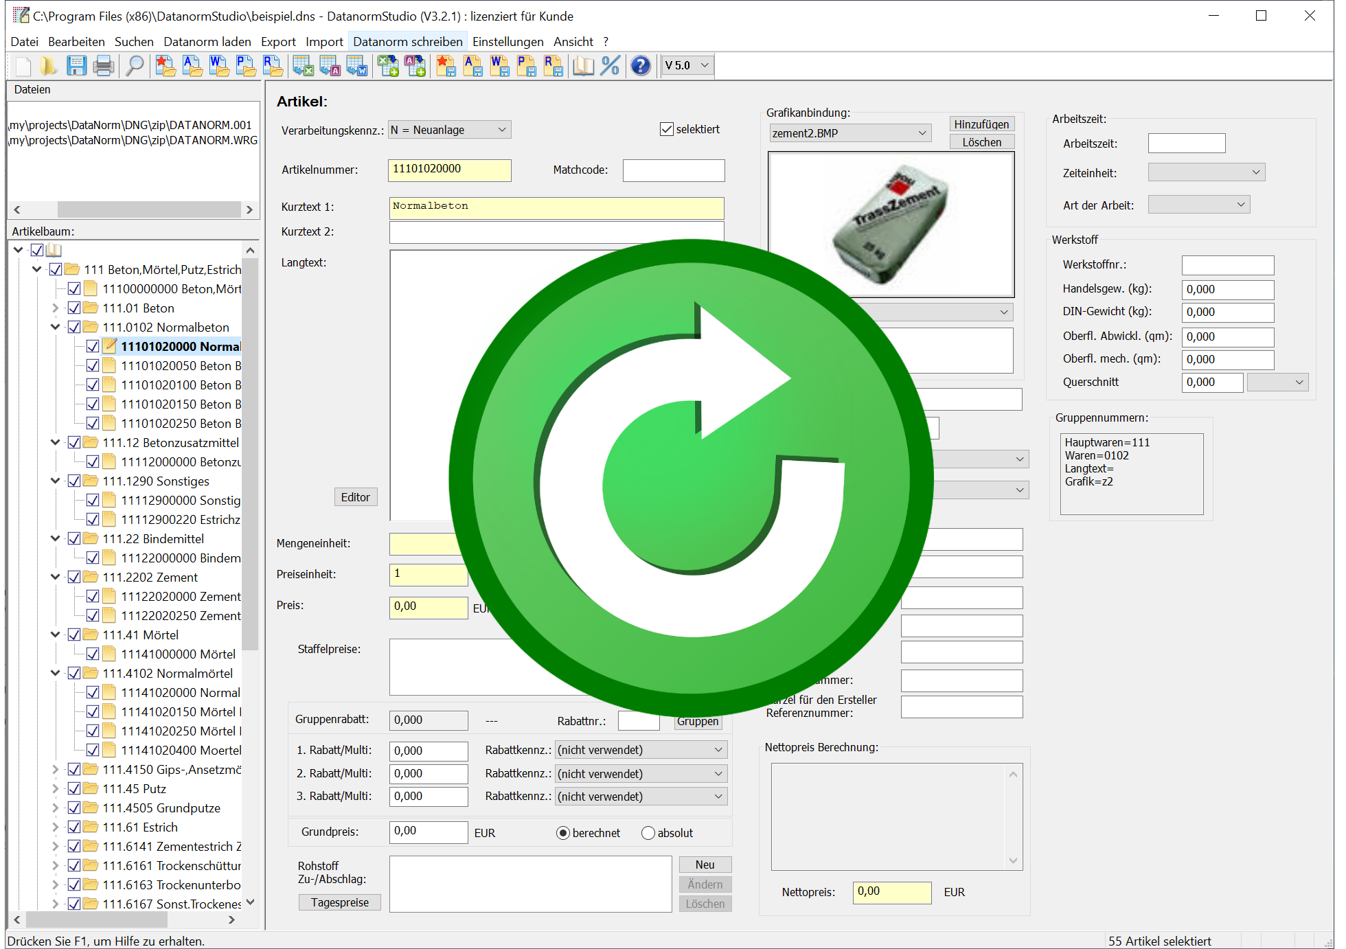The height and width of the screenshot is (949, 1346).
Task: Click the open folder toolbar icon
Action: (49, 66)
